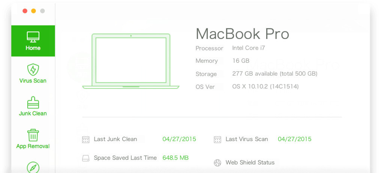
Task: Select the Last Virus Scan date value
Action: 294,139
